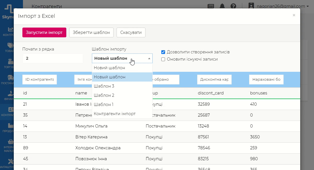Click the list view icon in header
Viewport: 314px width, 170px height.
(x=211, y=6)
